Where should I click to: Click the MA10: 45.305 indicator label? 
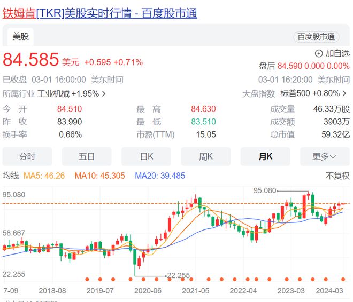99,176
